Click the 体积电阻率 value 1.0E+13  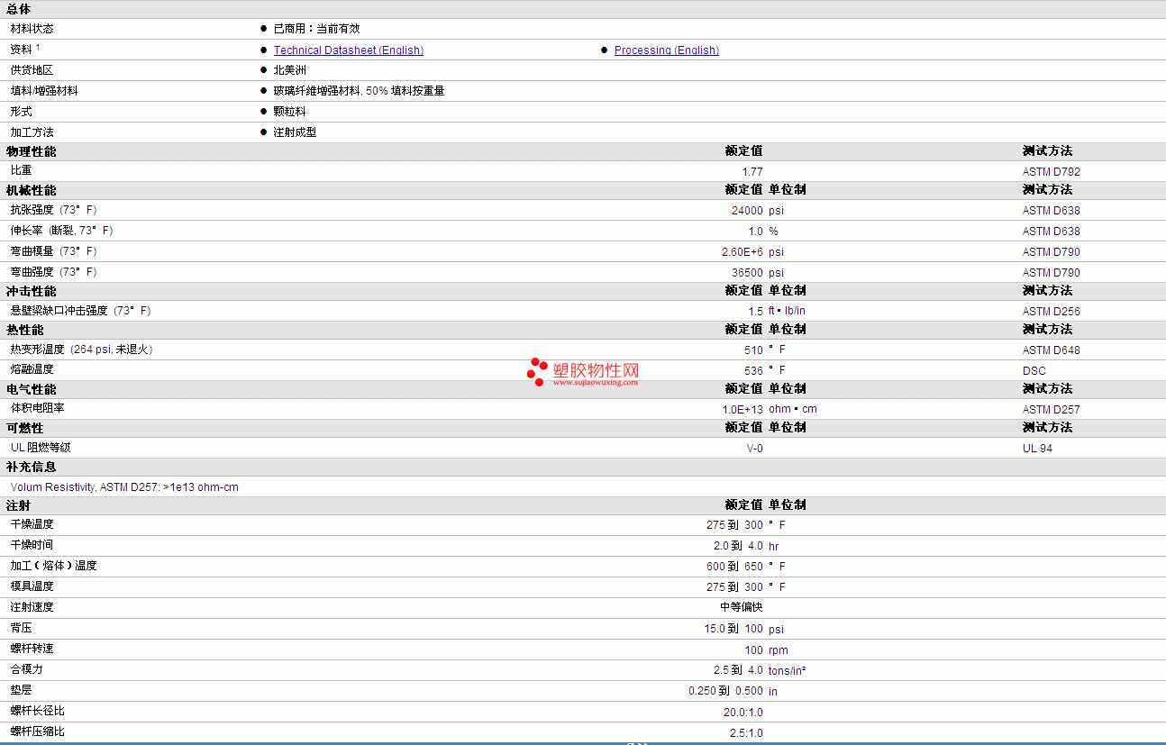(742, 410)
